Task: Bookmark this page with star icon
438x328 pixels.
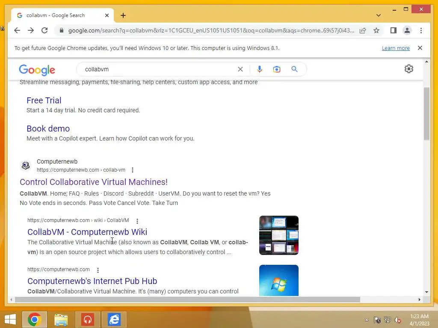Action: [x=376, y=30]
